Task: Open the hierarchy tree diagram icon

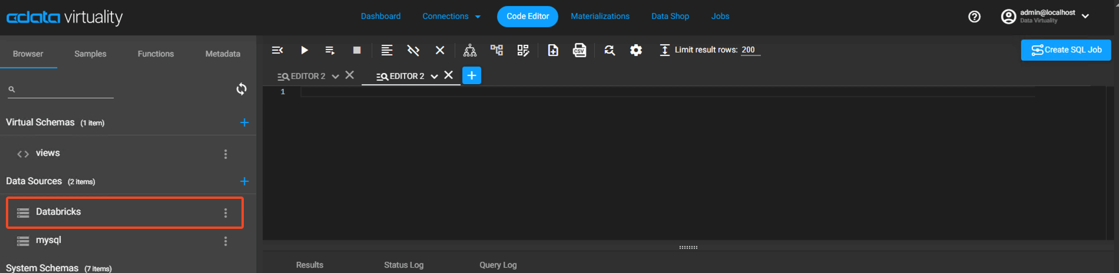Action: point(470,50)
